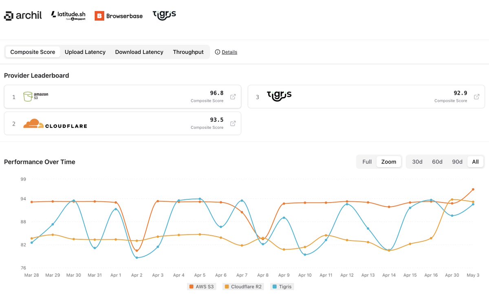Set time range to All
This screenshot has height=298, width=489.
click(x=476, y=162)
